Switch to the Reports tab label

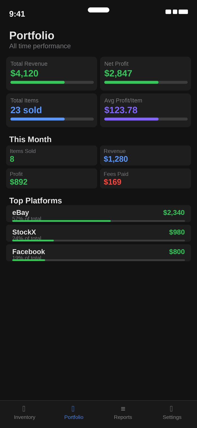click(123, 417)
